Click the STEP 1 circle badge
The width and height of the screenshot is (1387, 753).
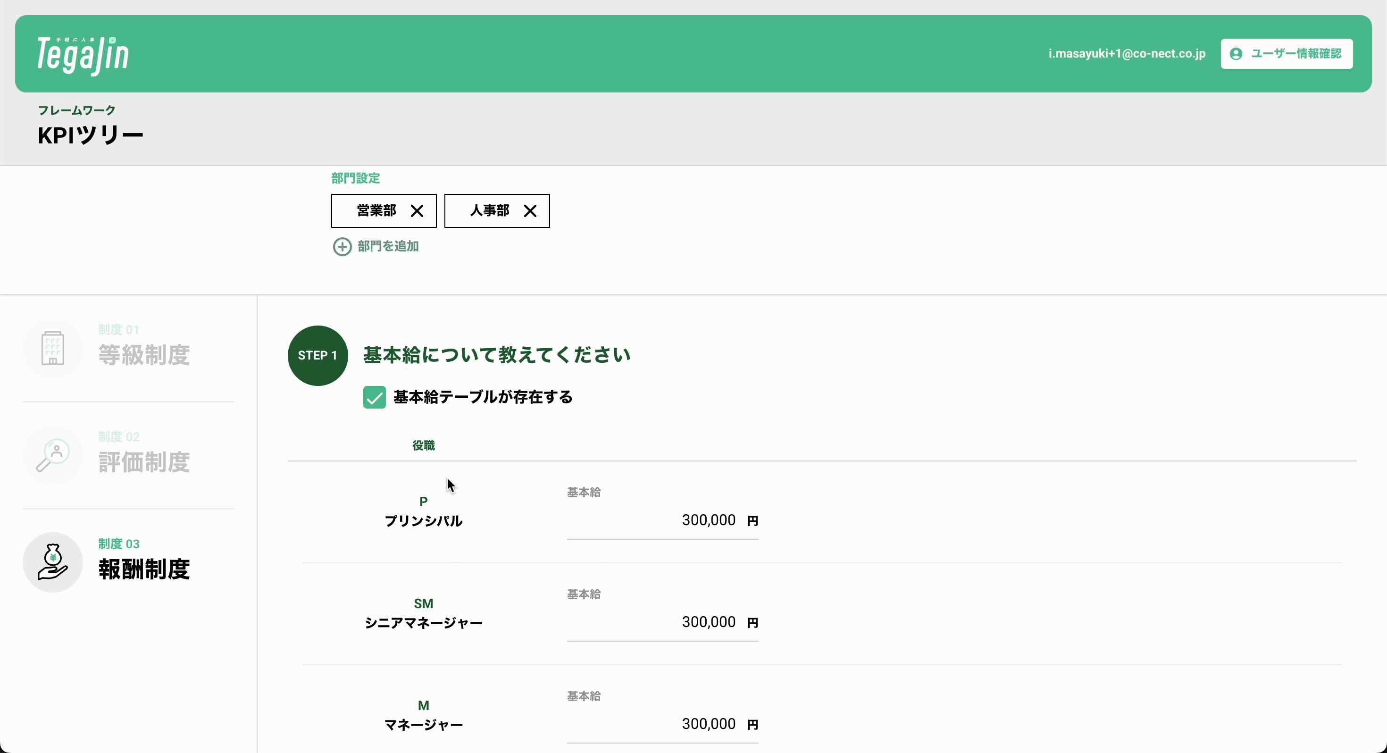318,355
